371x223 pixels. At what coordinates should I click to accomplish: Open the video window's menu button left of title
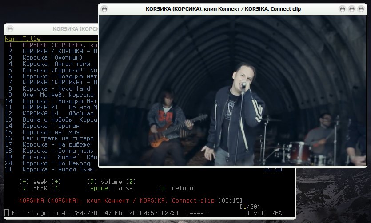(x=104, y=9)
